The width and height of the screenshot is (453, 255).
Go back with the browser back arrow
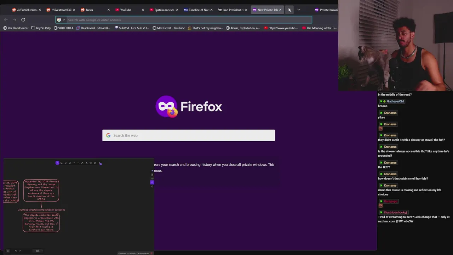point(6,20)
